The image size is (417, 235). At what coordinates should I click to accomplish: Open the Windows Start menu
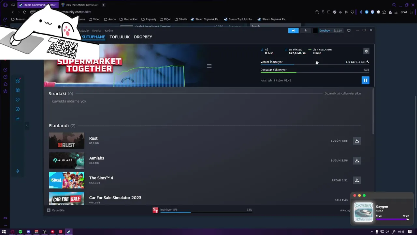[4, 232]
